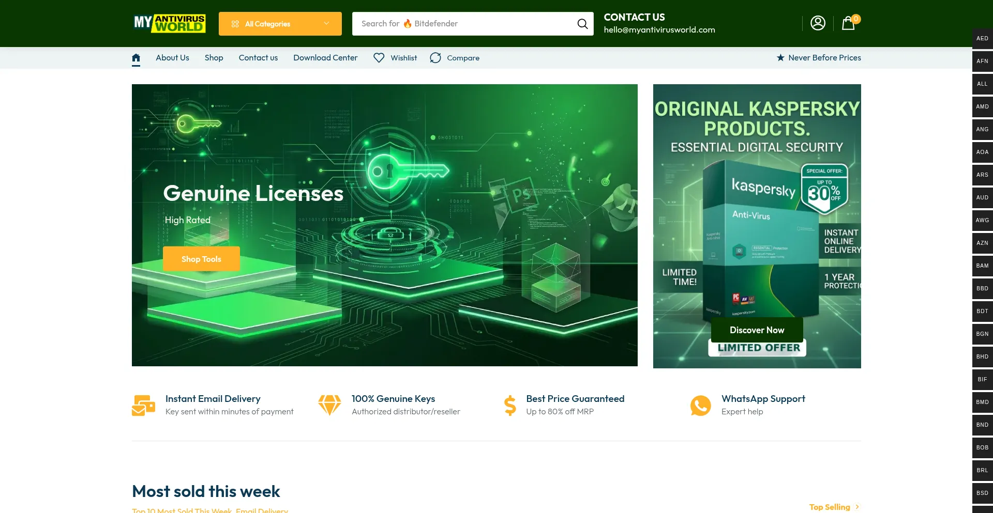Click the search magnifier icon
Viewport: 993px width, 513px height.
coord(582,24)
